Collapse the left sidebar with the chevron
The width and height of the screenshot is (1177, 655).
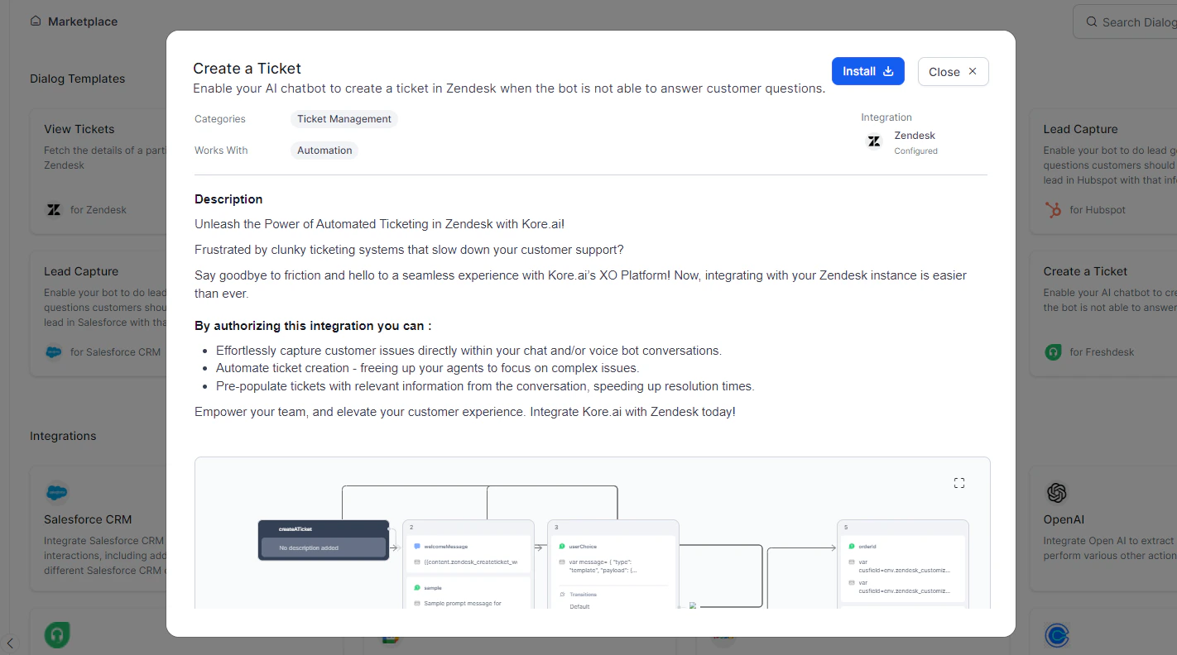tap(11, 642)
